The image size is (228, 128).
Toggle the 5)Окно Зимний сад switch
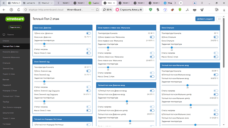pyautogui.click(x=89, y=71)
